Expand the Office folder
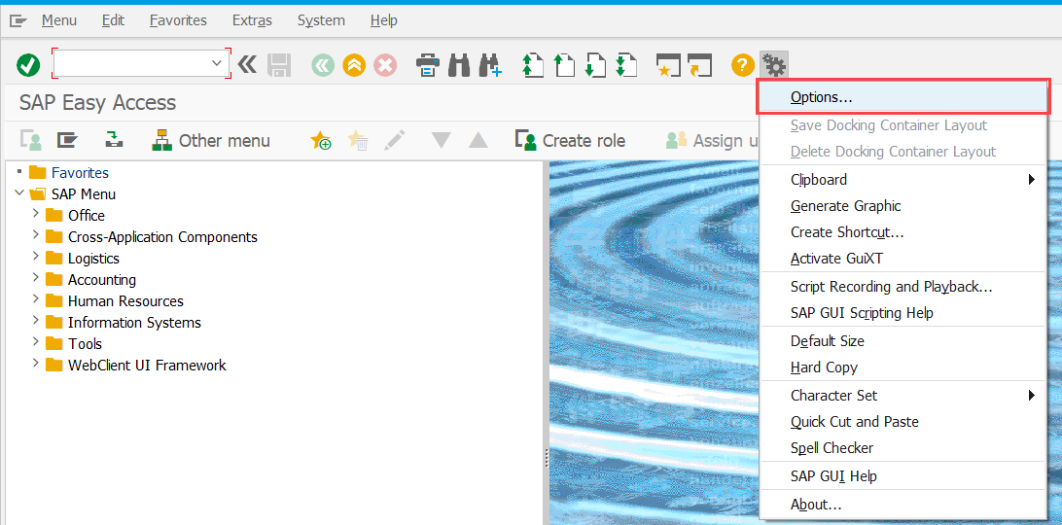 (35, 215)
